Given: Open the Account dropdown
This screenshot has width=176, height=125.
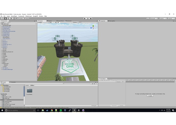Looking at the screenshot, I should [154, 18].
